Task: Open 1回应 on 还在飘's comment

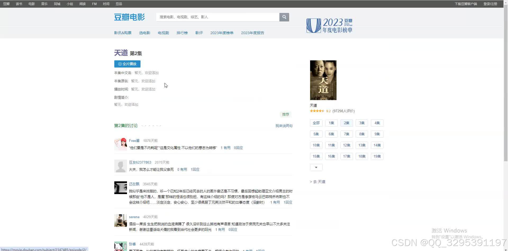Action: pos(288,202)
